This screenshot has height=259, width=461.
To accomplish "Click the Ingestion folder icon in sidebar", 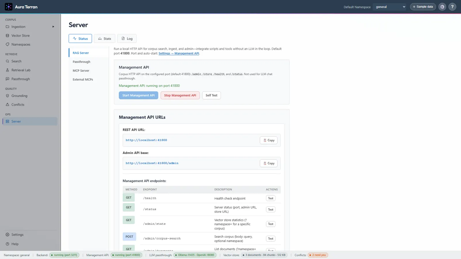I will click(x=7, y=27).
